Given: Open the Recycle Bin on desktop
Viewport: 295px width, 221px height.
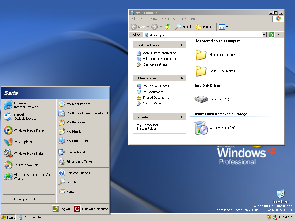Looking at the screenshot, I should click(x=280, y=194).
